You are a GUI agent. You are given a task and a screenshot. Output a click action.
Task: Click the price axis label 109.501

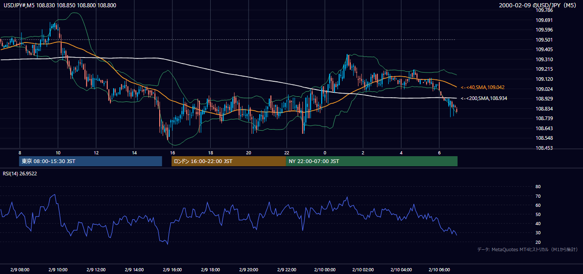tap(544, 40)
